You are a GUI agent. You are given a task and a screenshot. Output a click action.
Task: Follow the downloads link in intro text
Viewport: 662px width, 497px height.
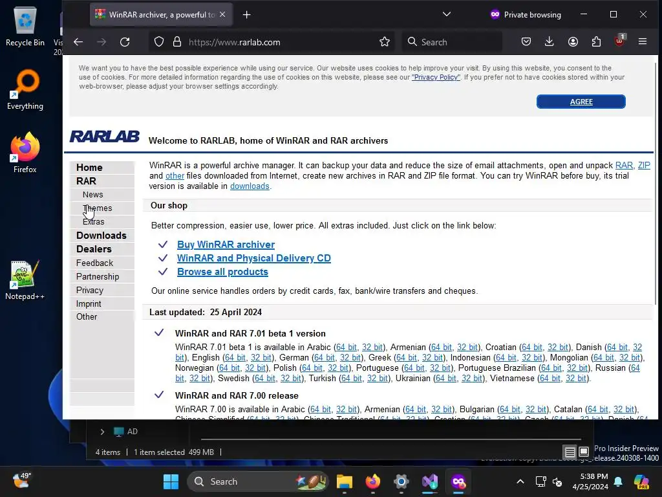click(x=250, y=186)
